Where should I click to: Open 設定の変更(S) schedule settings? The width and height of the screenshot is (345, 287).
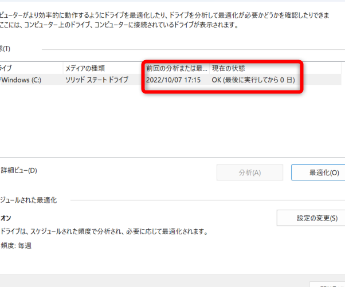[310, 218]
